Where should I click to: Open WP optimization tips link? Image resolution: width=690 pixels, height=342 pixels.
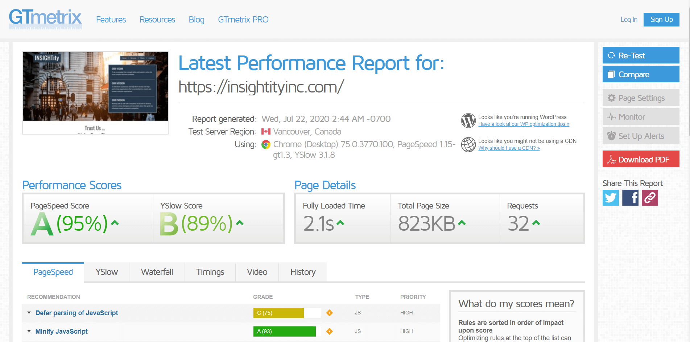(524, 124)
